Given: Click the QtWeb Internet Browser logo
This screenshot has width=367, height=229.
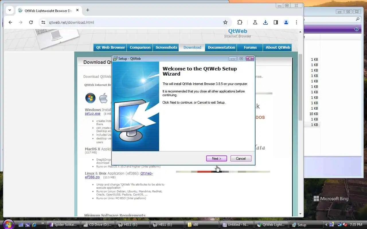Looking at the screenshot, I should coord(238,33).
